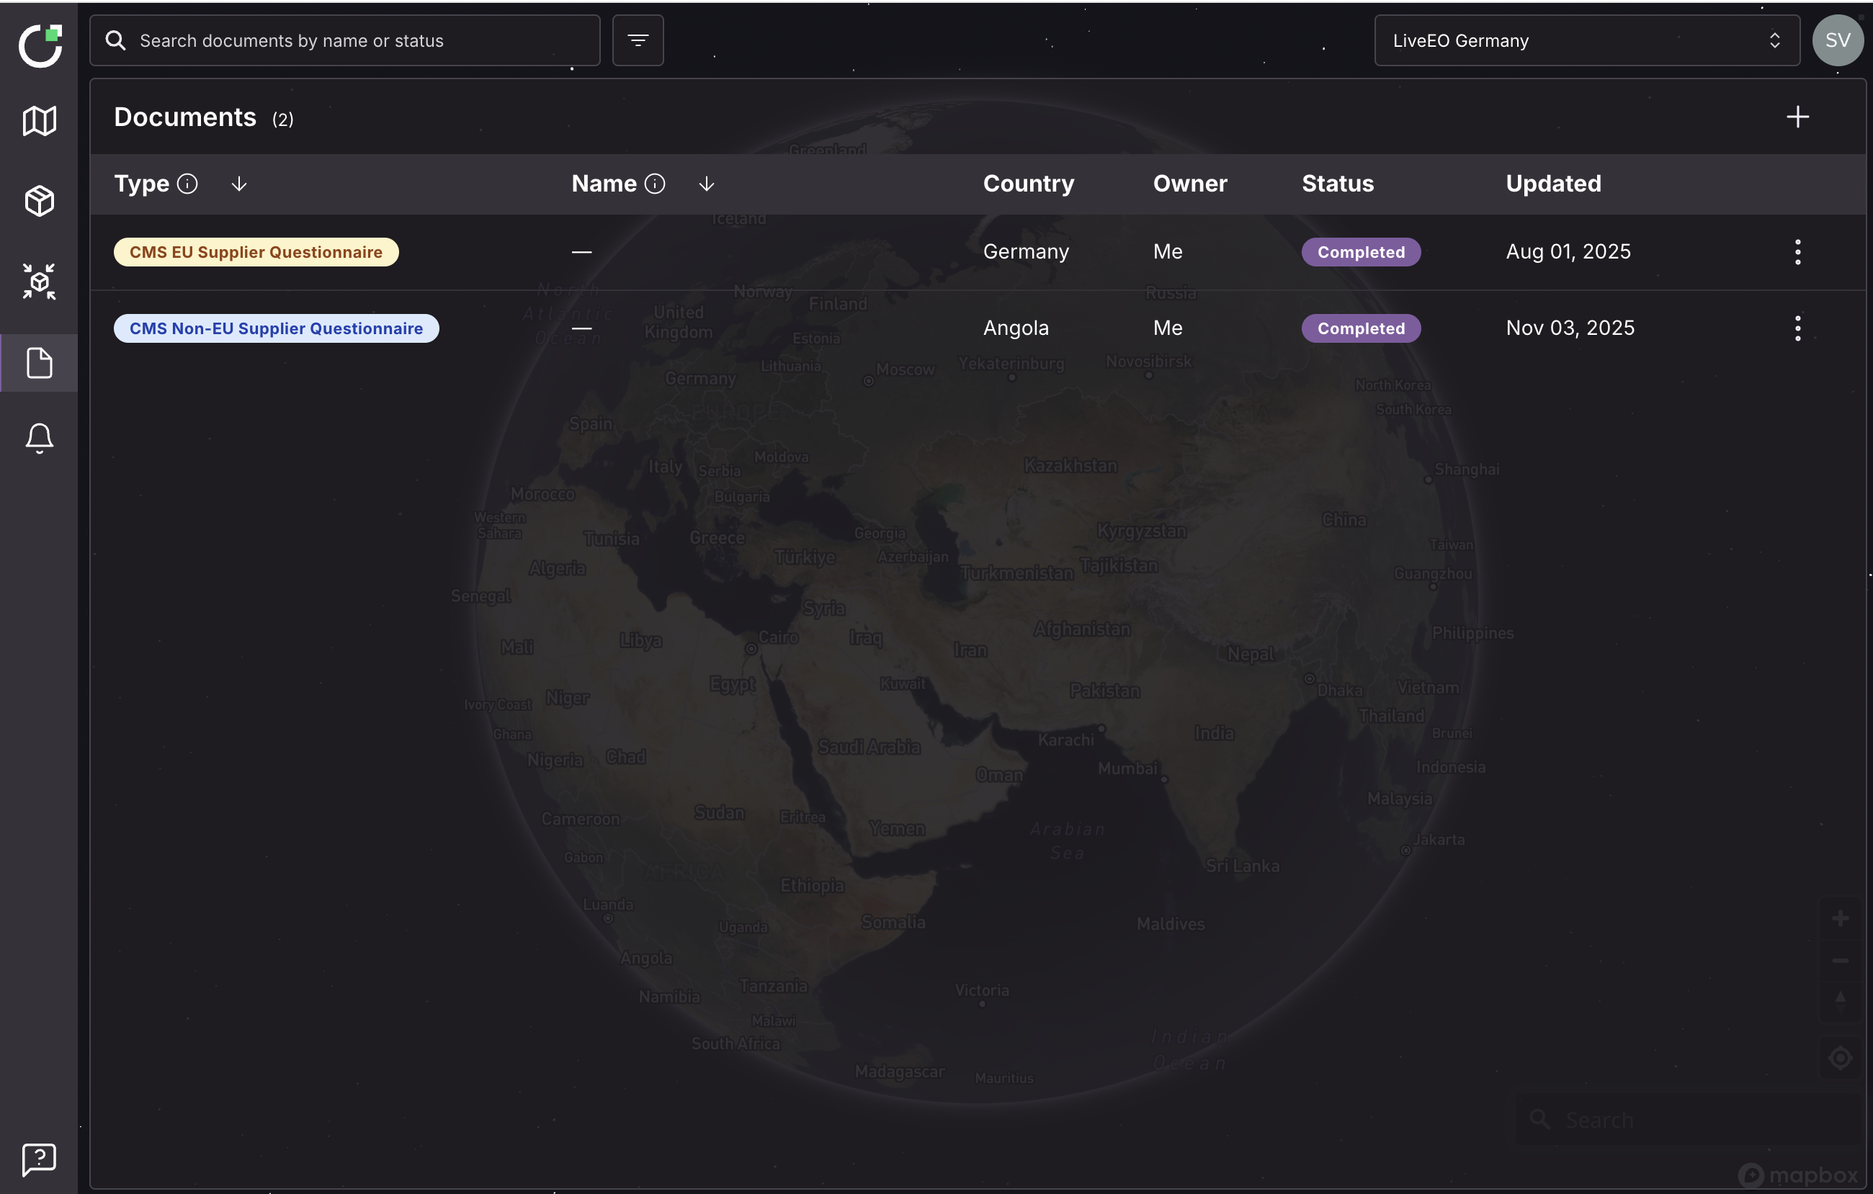Click the filter icon beside search

tap(638, 40)
